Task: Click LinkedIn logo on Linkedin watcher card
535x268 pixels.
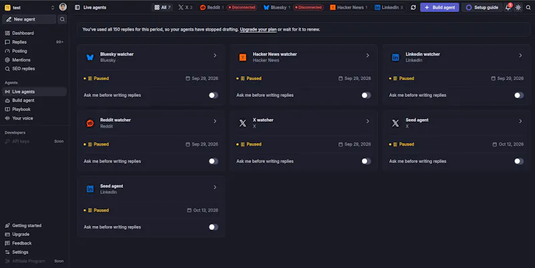Action: (x=395, y=57)
